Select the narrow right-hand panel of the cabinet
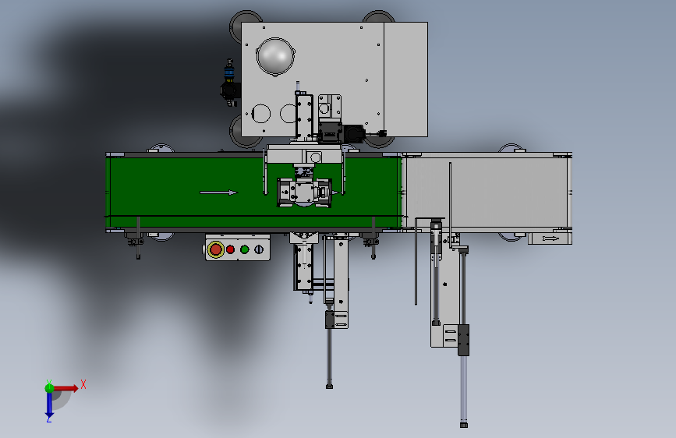The height and width of the screenshot is (438, 676). [405, 79]
